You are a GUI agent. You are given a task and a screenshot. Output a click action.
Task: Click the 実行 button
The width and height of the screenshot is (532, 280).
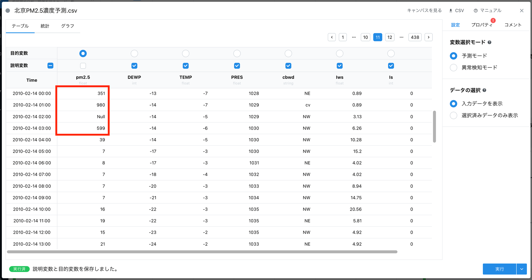click(x=499, y=269)
